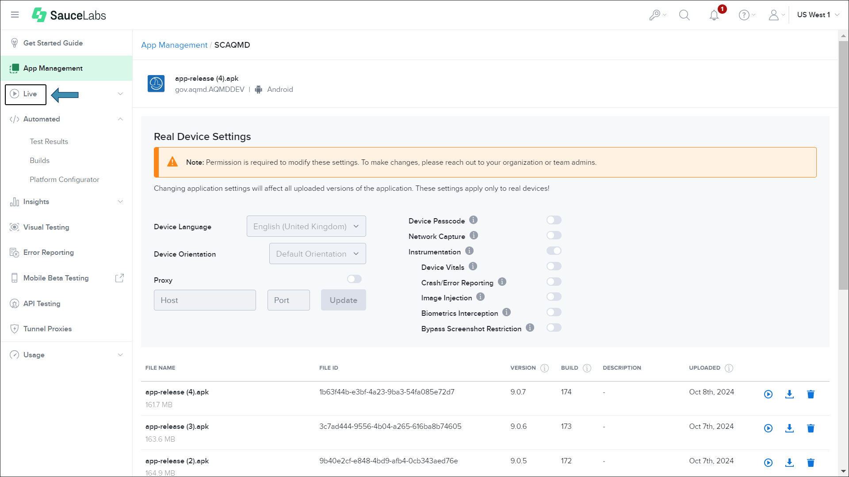Open the Device Language dropdown
Screen dimensions: 849x477
306,226
